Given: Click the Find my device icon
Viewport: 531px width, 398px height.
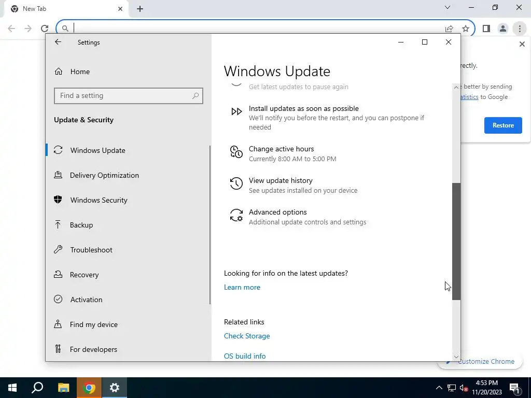Looking at the screenshot, I should click(x=58, y=324).
